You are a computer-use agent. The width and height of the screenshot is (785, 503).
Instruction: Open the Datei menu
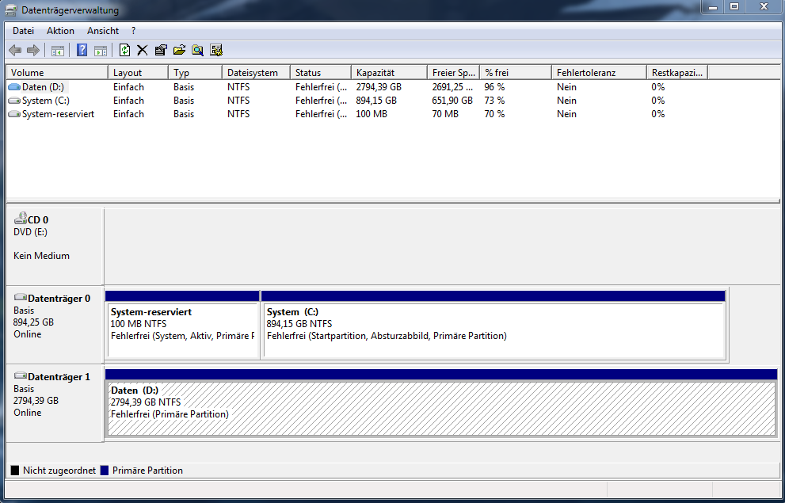pos(24,31)
